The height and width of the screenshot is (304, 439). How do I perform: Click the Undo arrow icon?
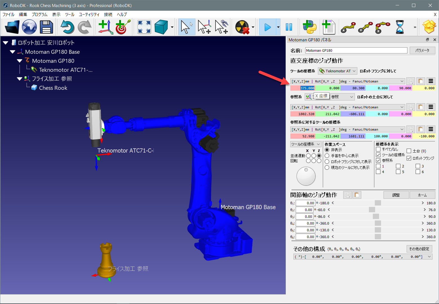(x=67, y=27)
